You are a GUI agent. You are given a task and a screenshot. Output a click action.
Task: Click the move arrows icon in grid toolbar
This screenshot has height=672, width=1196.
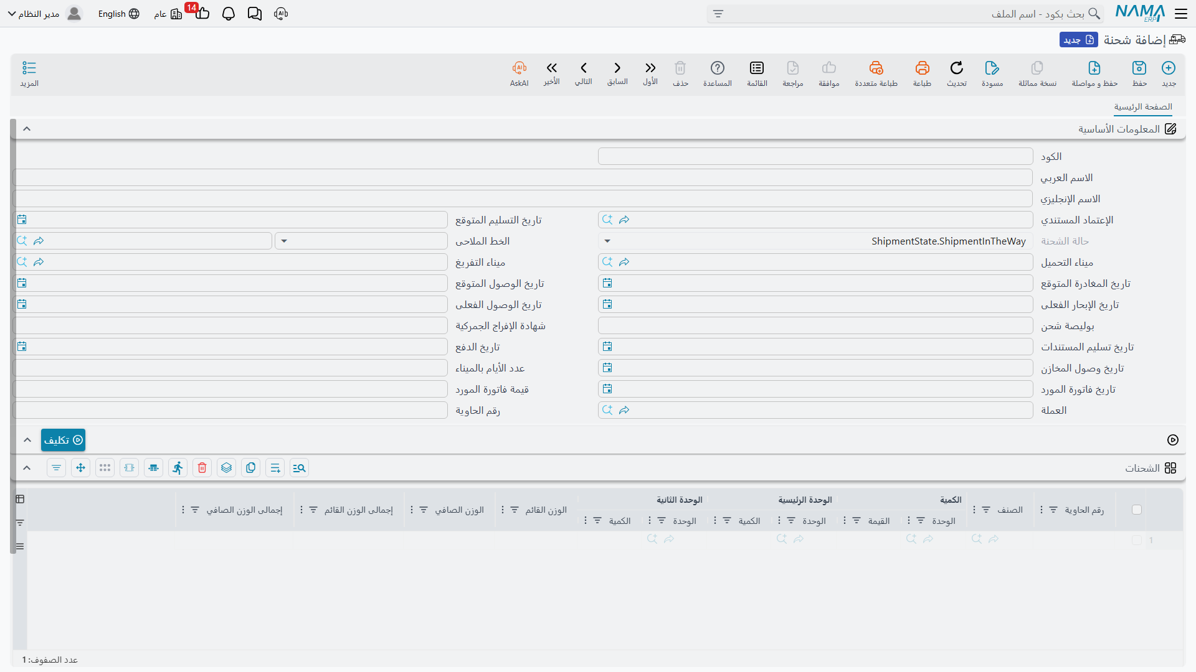[x=81, y=468]
